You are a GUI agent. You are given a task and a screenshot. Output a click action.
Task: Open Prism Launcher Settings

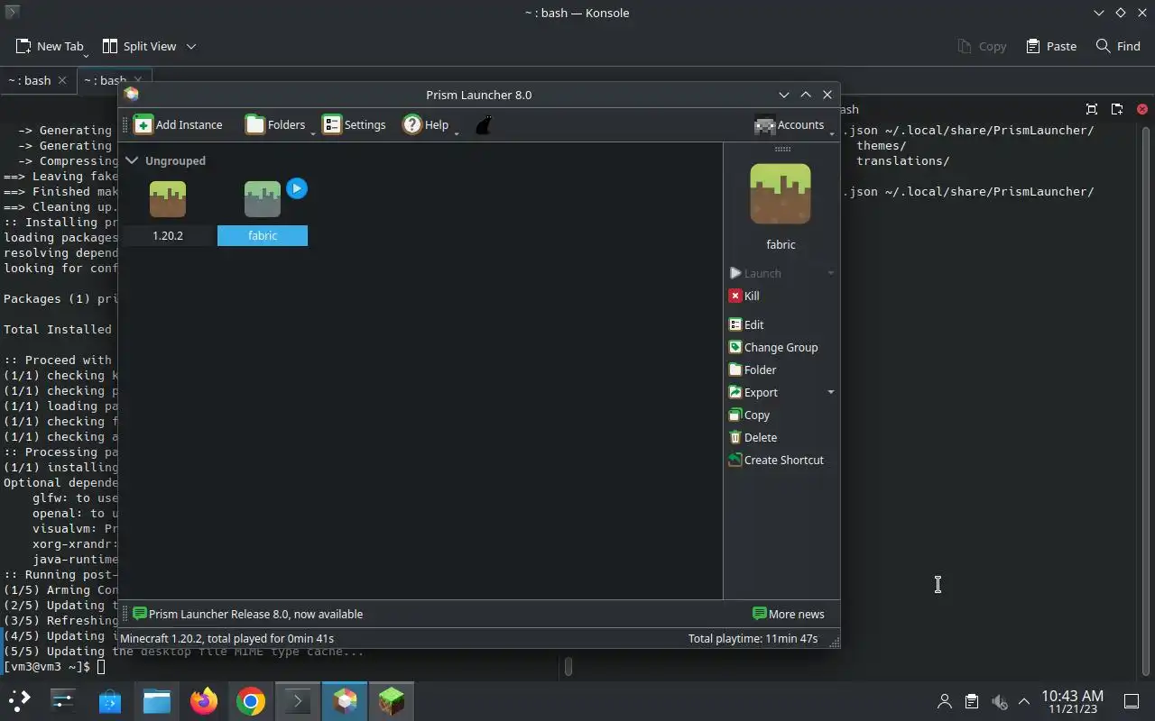(x=354, y=125)
